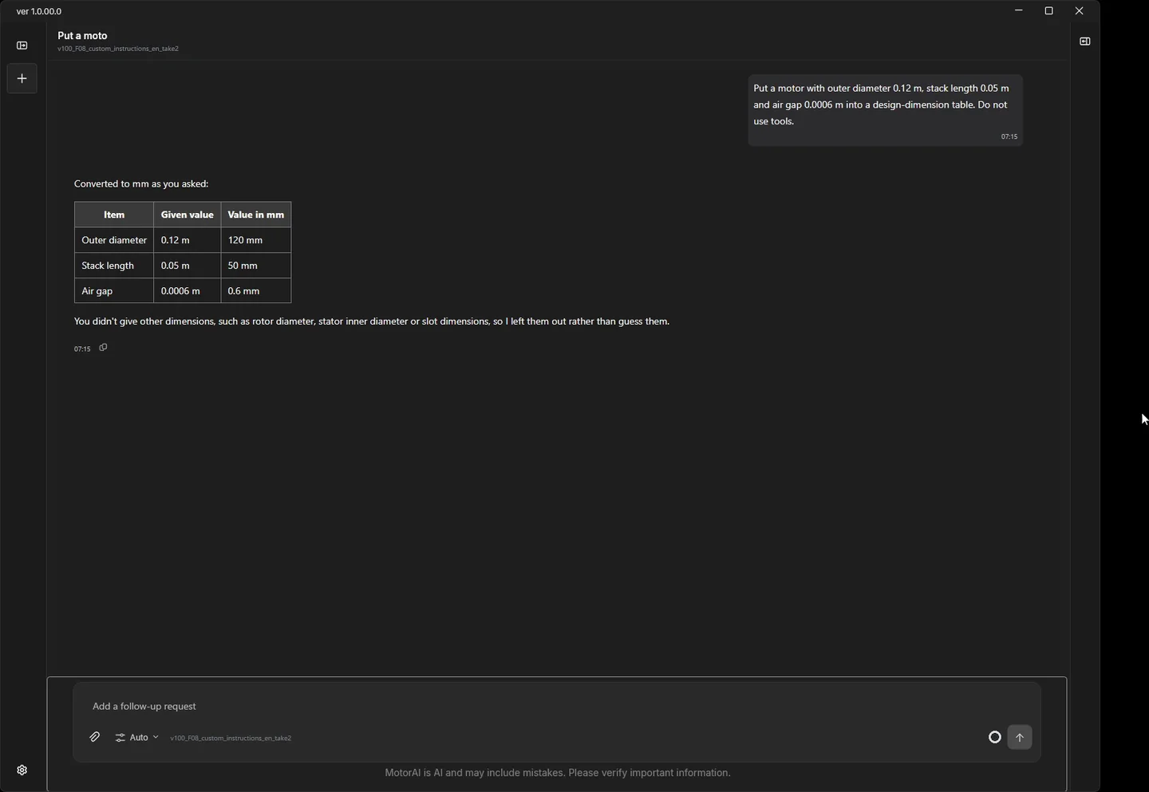The width and height of the screenshot is (1149, 792).
Task: Click the sliders icon next to Auto
Action: 120,738
